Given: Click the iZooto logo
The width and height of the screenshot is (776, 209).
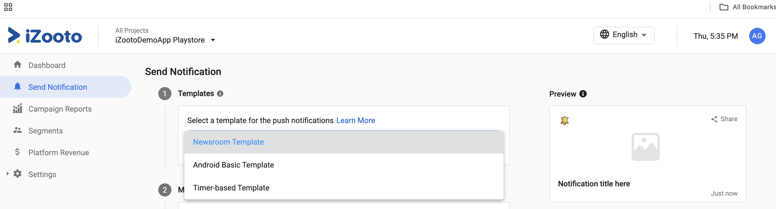Looking at the screenshot, I should point(45,36).
